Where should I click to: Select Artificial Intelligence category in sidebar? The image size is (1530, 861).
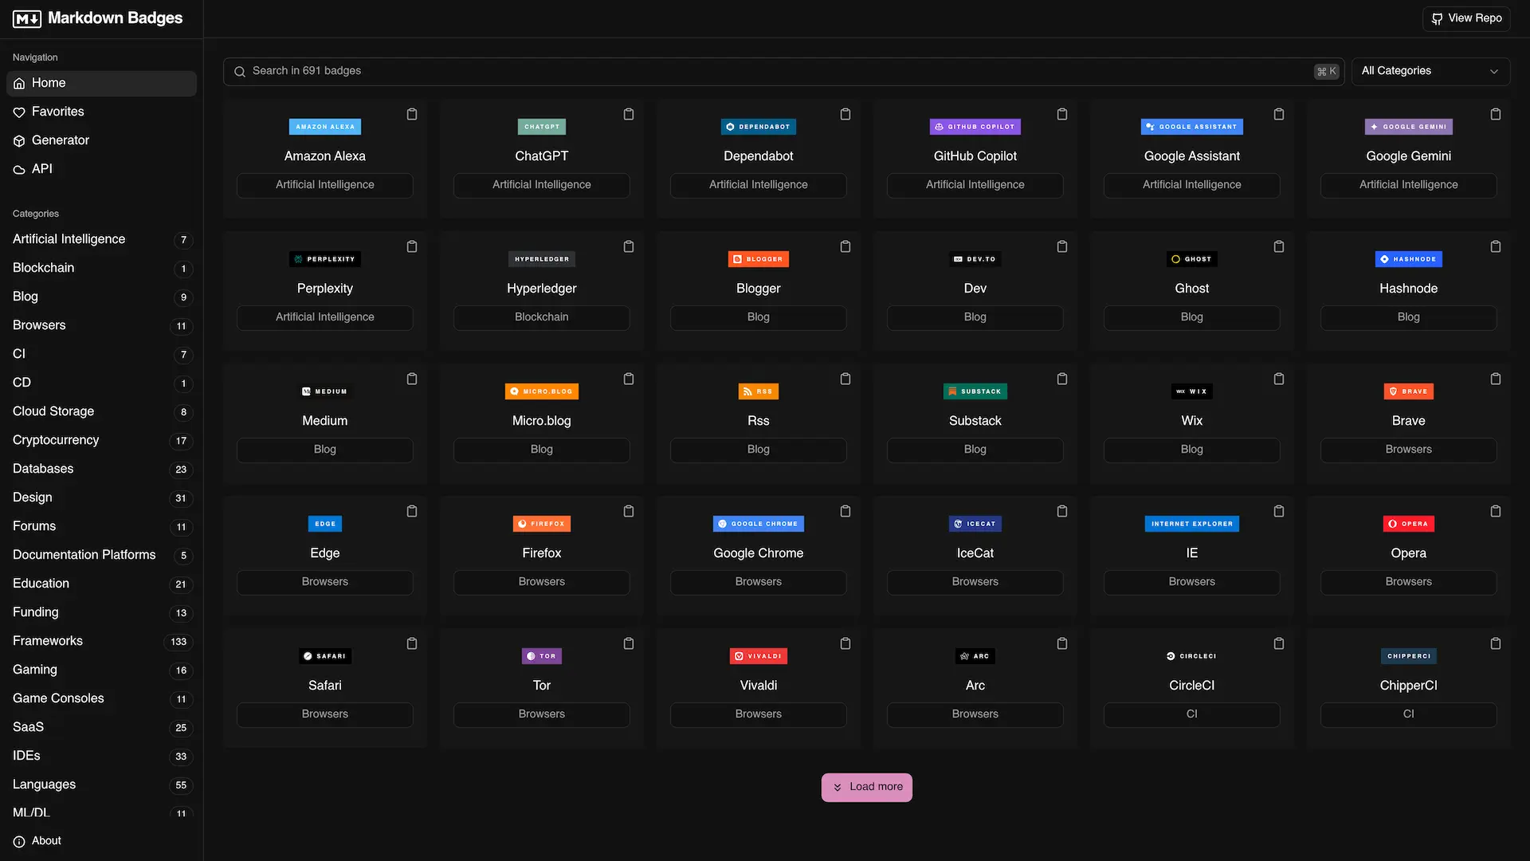tap(101, 239)
